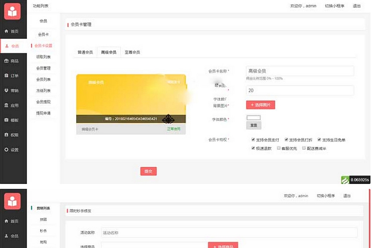Viewport: 372px width, 248px height.
Task: Click the active red 会员 person icon
Action: [x=7, y=46]
